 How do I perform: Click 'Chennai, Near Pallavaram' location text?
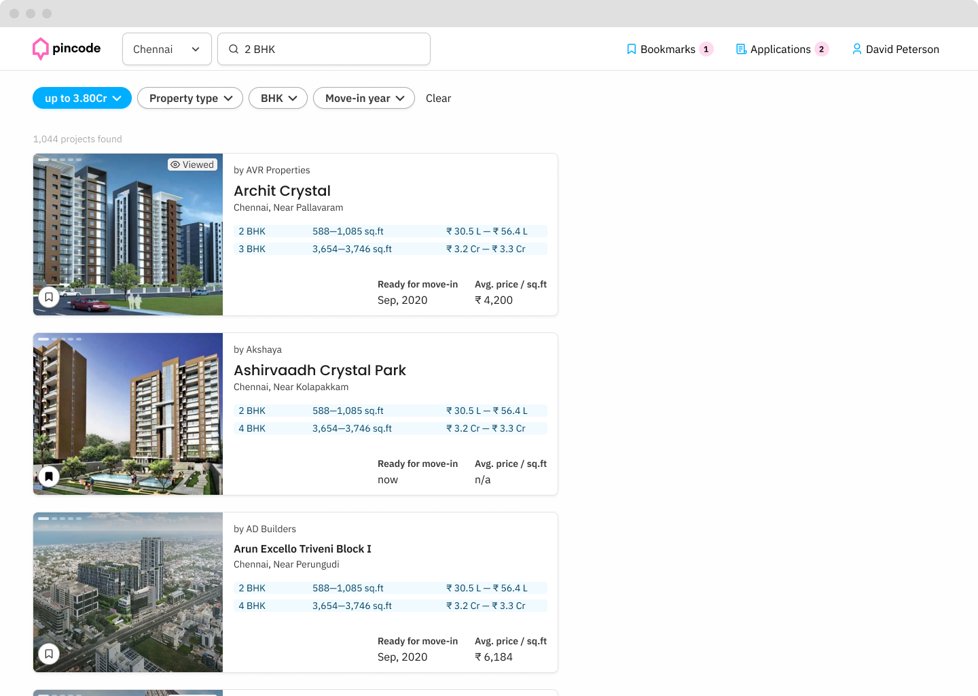point(288,207)
